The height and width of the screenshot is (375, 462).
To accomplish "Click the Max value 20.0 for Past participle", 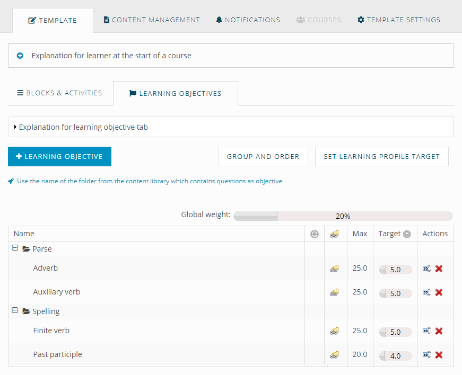I will point(360,354).
